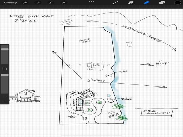Tap the undo arrow on sidebar
This screenshot has height=137, width=183.
pos(5,96)
